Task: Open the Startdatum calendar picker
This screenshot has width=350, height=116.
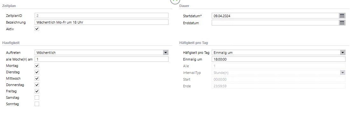Action: point(342,16)
